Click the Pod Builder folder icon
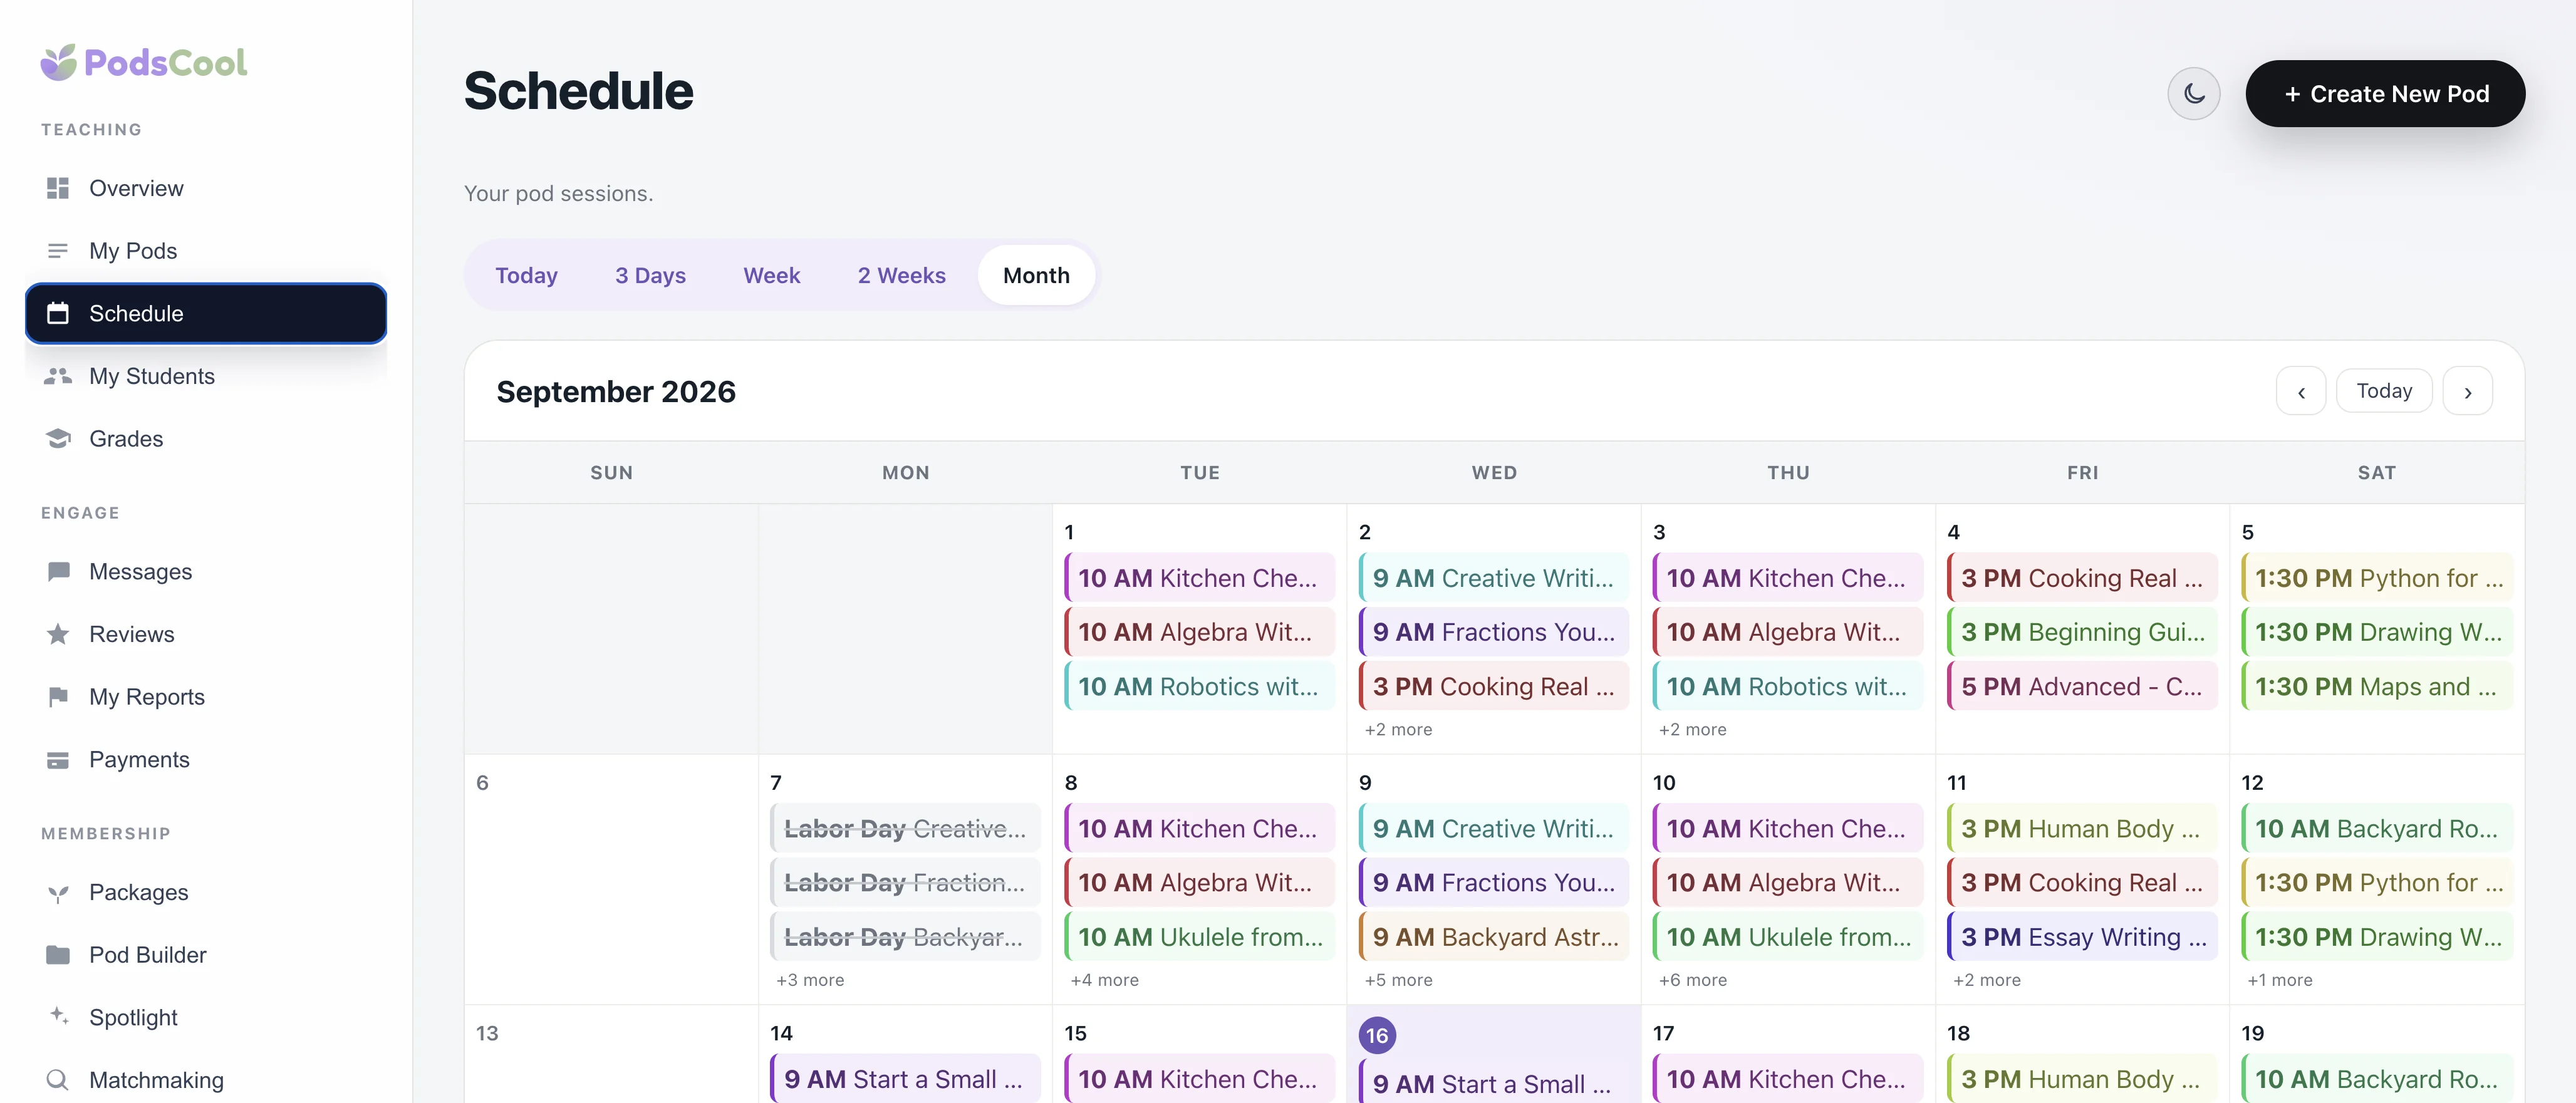The width and height of the screenshot is (2576, 1103). [58, 955]
